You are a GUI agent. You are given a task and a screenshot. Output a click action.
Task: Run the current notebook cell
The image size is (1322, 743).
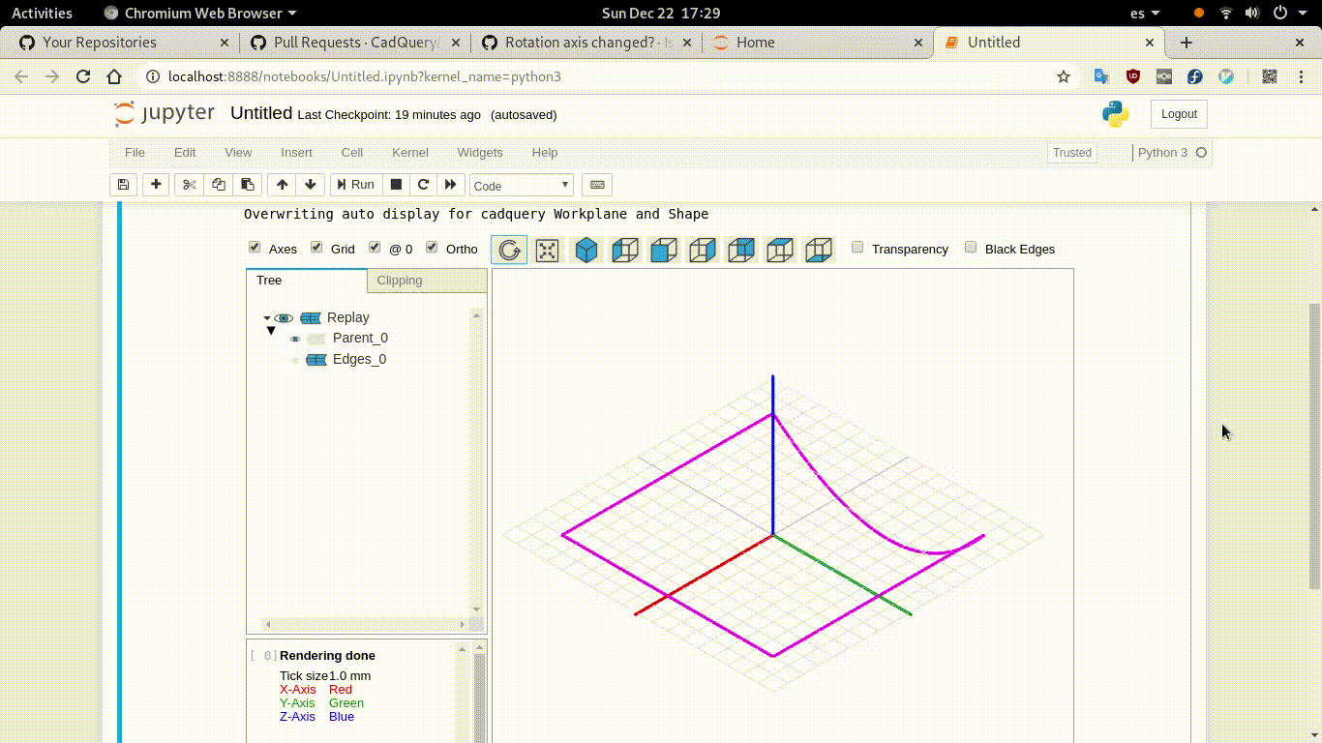[356, 185]
